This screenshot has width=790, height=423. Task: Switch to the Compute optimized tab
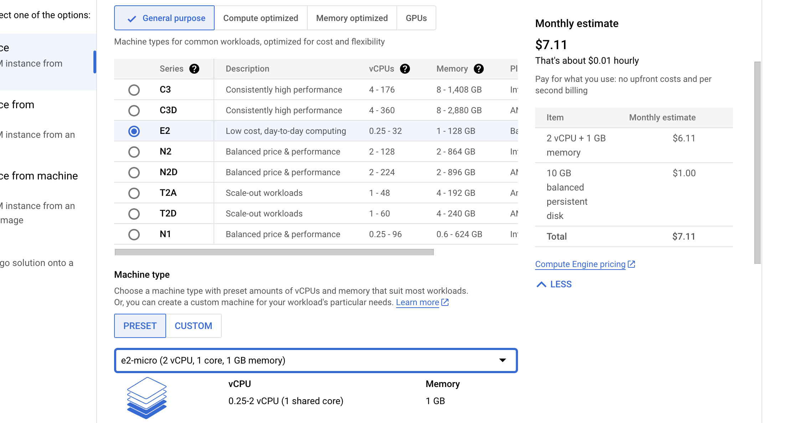click(x=261, y=18)
